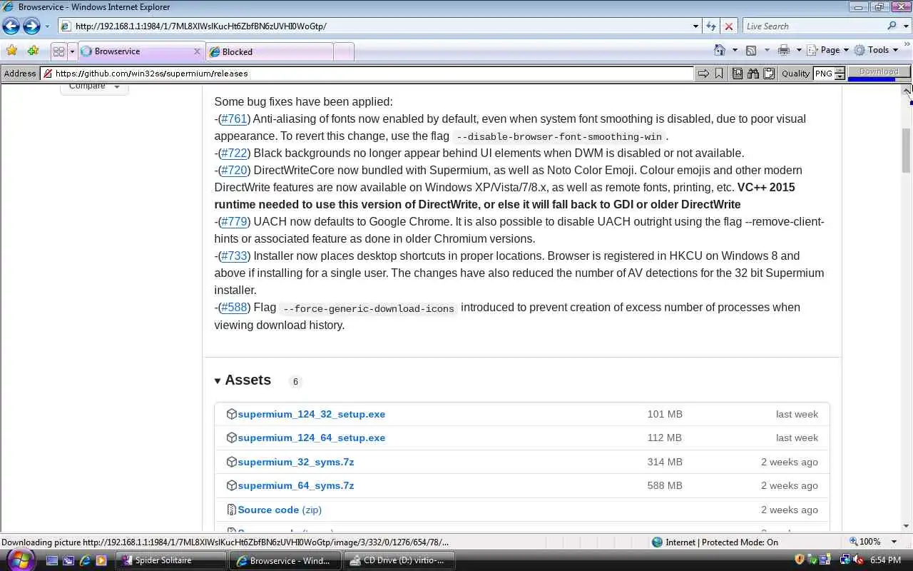Close the Browservice tab
Viewport: 913px width, 571px height.
tap(197, 51)
